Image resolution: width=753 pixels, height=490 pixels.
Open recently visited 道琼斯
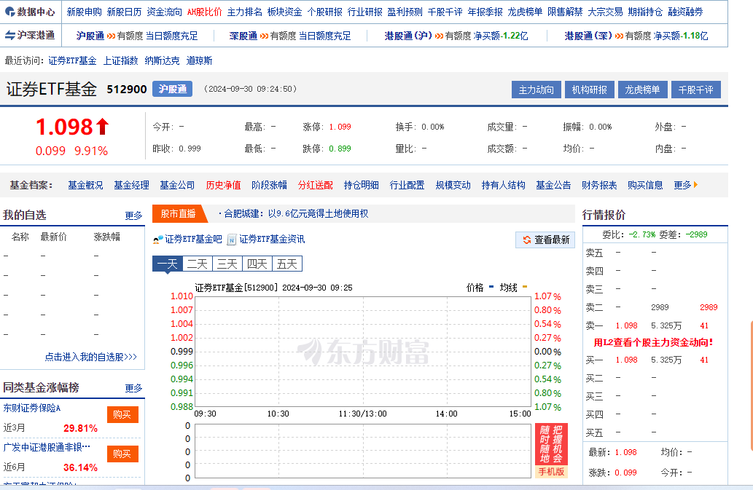click(x=199, y=61)
